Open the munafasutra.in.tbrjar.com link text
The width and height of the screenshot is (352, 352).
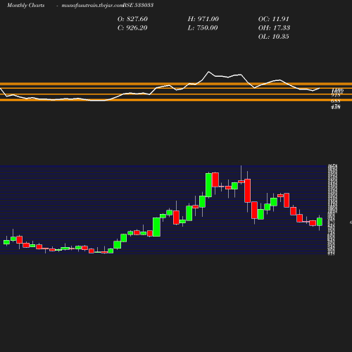92,5
